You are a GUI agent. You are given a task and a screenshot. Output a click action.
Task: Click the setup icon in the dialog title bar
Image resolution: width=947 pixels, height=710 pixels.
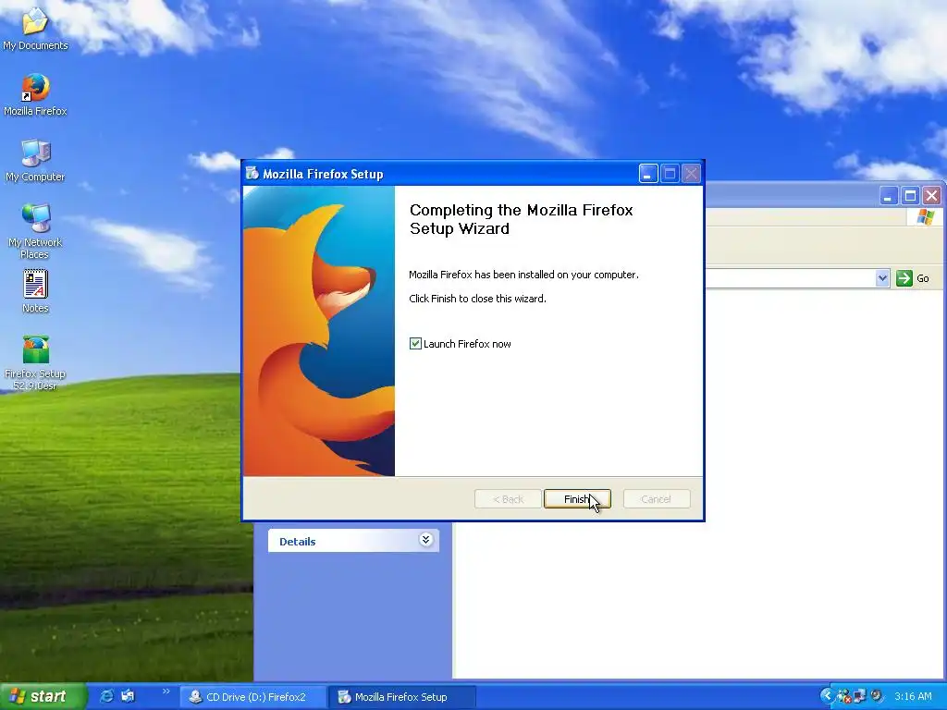pos(252,174)
